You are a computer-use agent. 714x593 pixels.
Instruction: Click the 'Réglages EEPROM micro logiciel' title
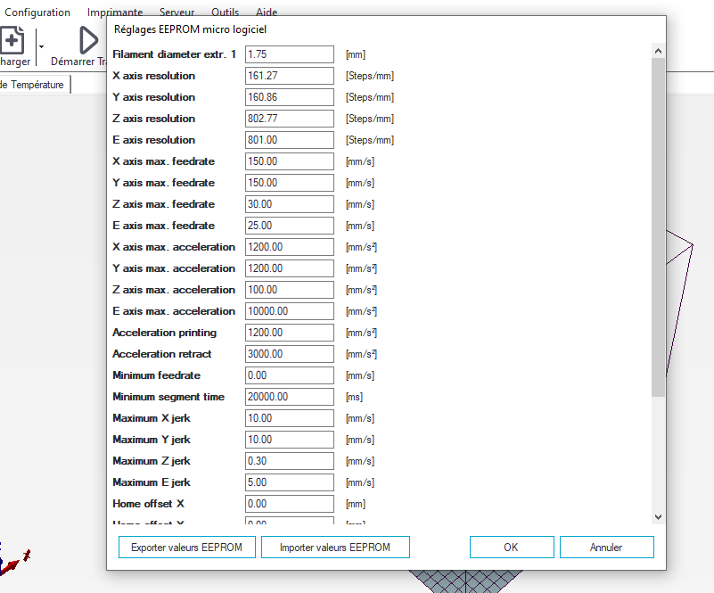tap(190, 29)
